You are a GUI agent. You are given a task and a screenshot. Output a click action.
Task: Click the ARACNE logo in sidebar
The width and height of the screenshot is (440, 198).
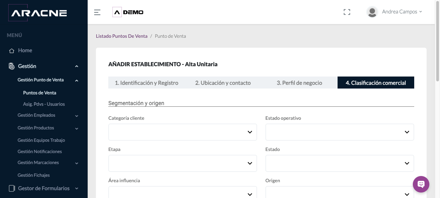click(37, 13)
